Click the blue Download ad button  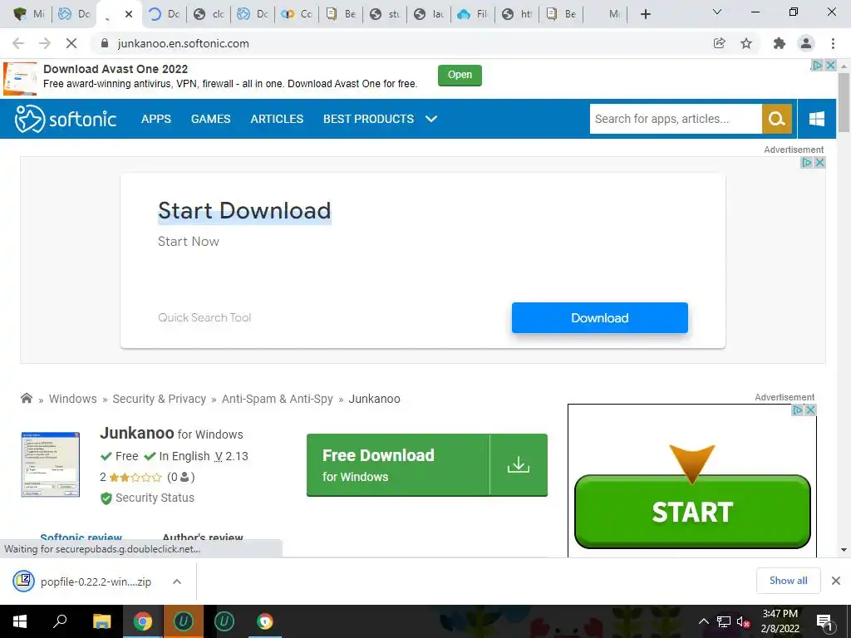click(x=600, y=318)
